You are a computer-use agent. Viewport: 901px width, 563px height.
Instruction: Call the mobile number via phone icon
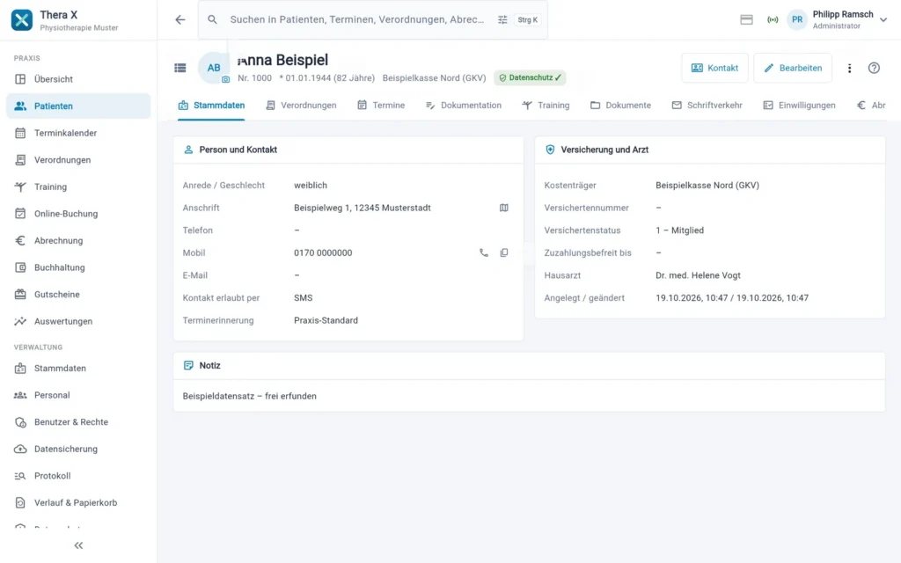point(484,252)
